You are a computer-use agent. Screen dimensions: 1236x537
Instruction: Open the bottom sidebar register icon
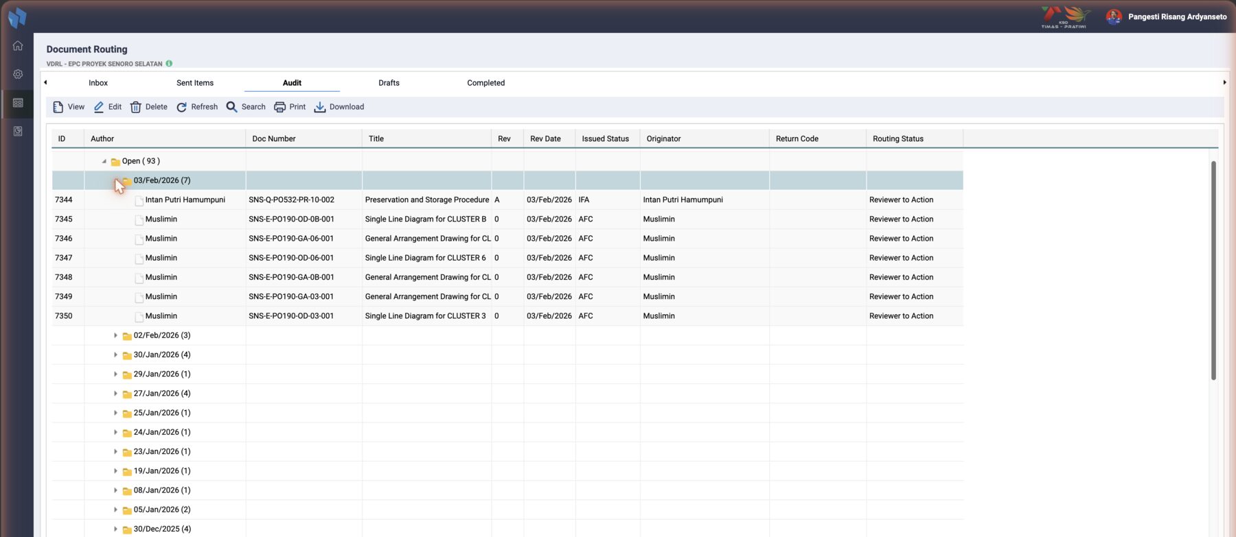[x=18, y=131]
